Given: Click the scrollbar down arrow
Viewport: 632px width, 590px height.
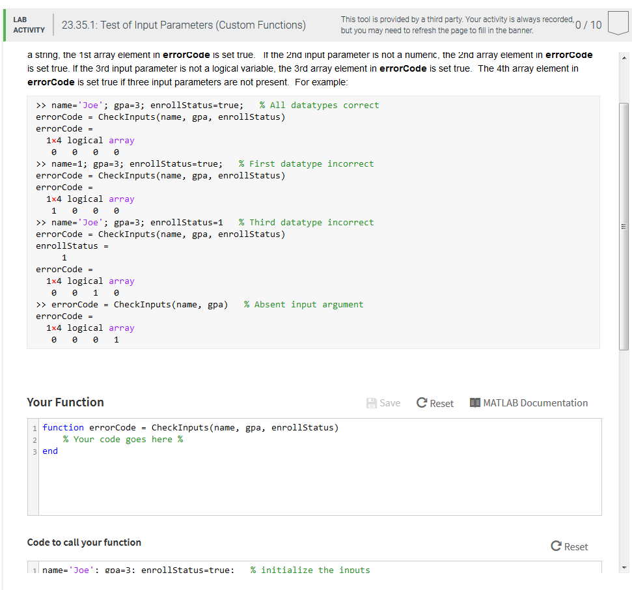Looking at the screenshot, I should [x=624, y=566].
